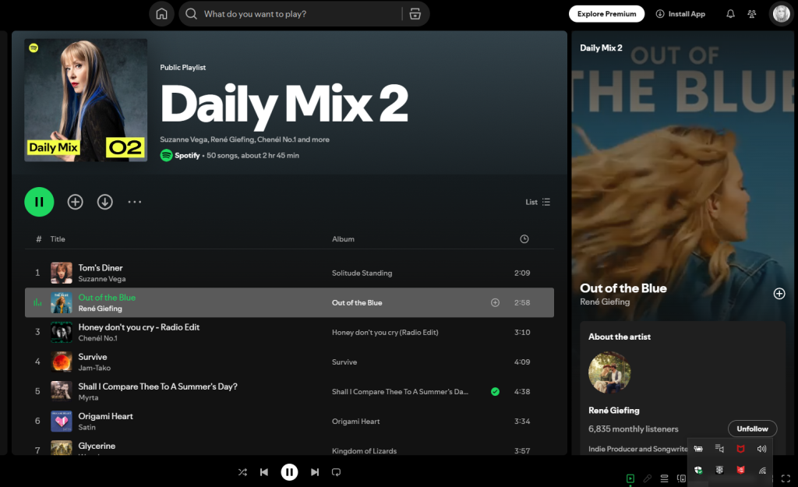Click Tom's Diner album thumbnail
The width and height of the screenshot is (798, 487).
62,273
